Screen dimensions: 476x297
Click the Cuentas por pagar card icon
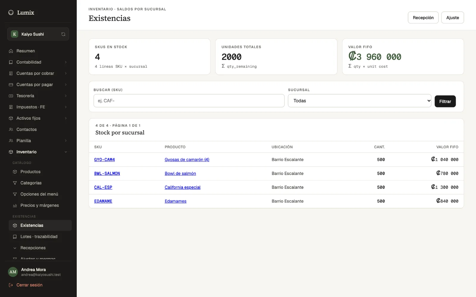pos(11,85)
